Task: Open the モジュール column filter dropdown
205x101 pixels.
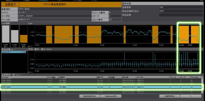Action: coord(179,77)
